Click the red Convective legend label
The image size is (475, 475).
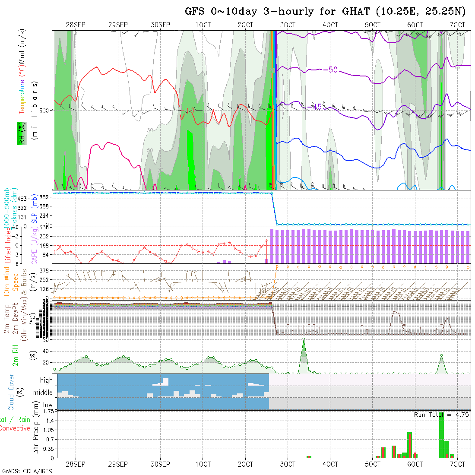(15, 428)
